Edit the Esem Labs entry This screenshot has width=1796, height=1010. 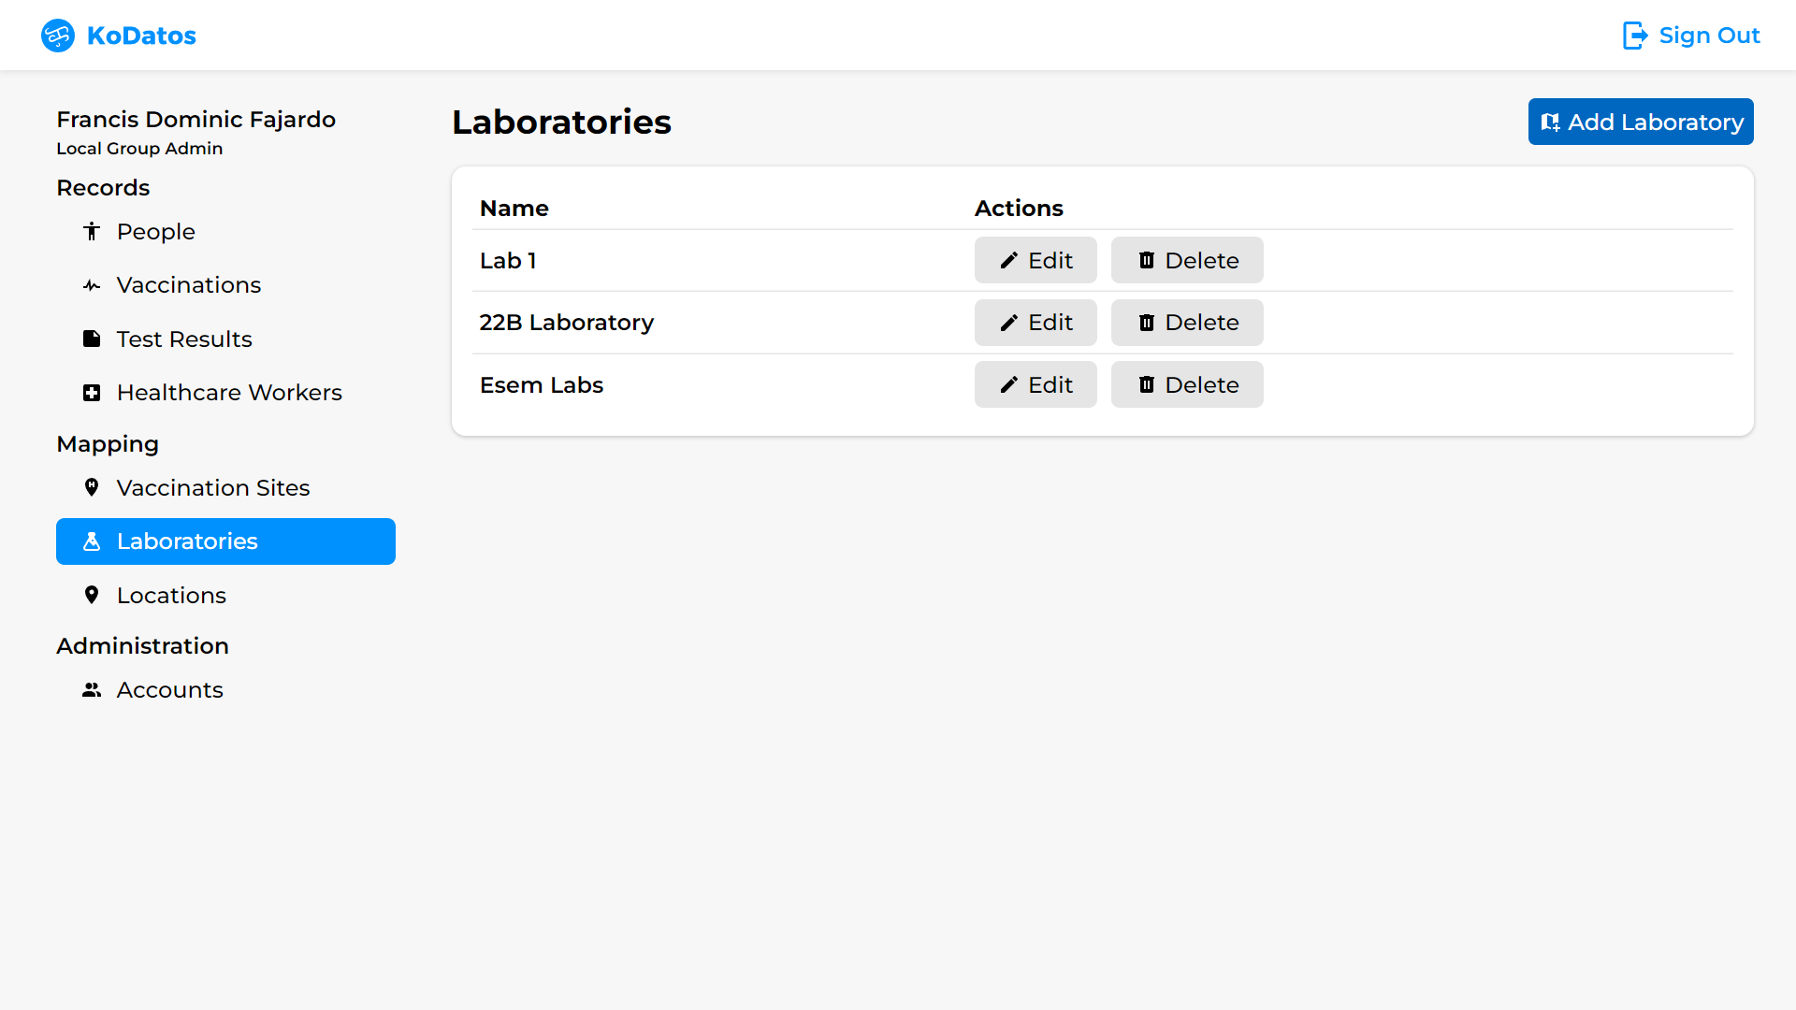coord(1035,384)
